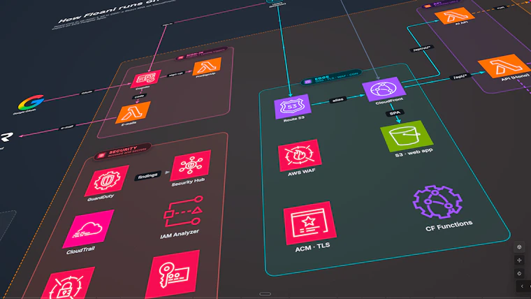This screenshot has width=531, height=299.
Task: Select the CloudFront node icon
Action: click(x=384, y=89)
